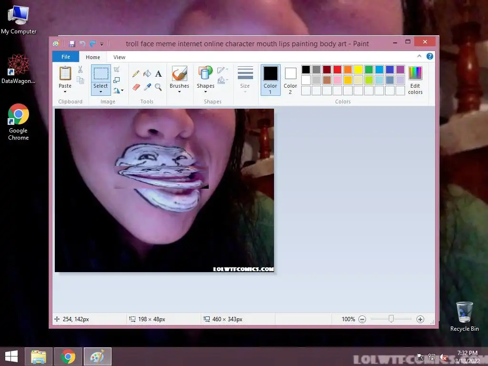Select the Text tool
Screen dimensions: 488x366
[158, 74]
